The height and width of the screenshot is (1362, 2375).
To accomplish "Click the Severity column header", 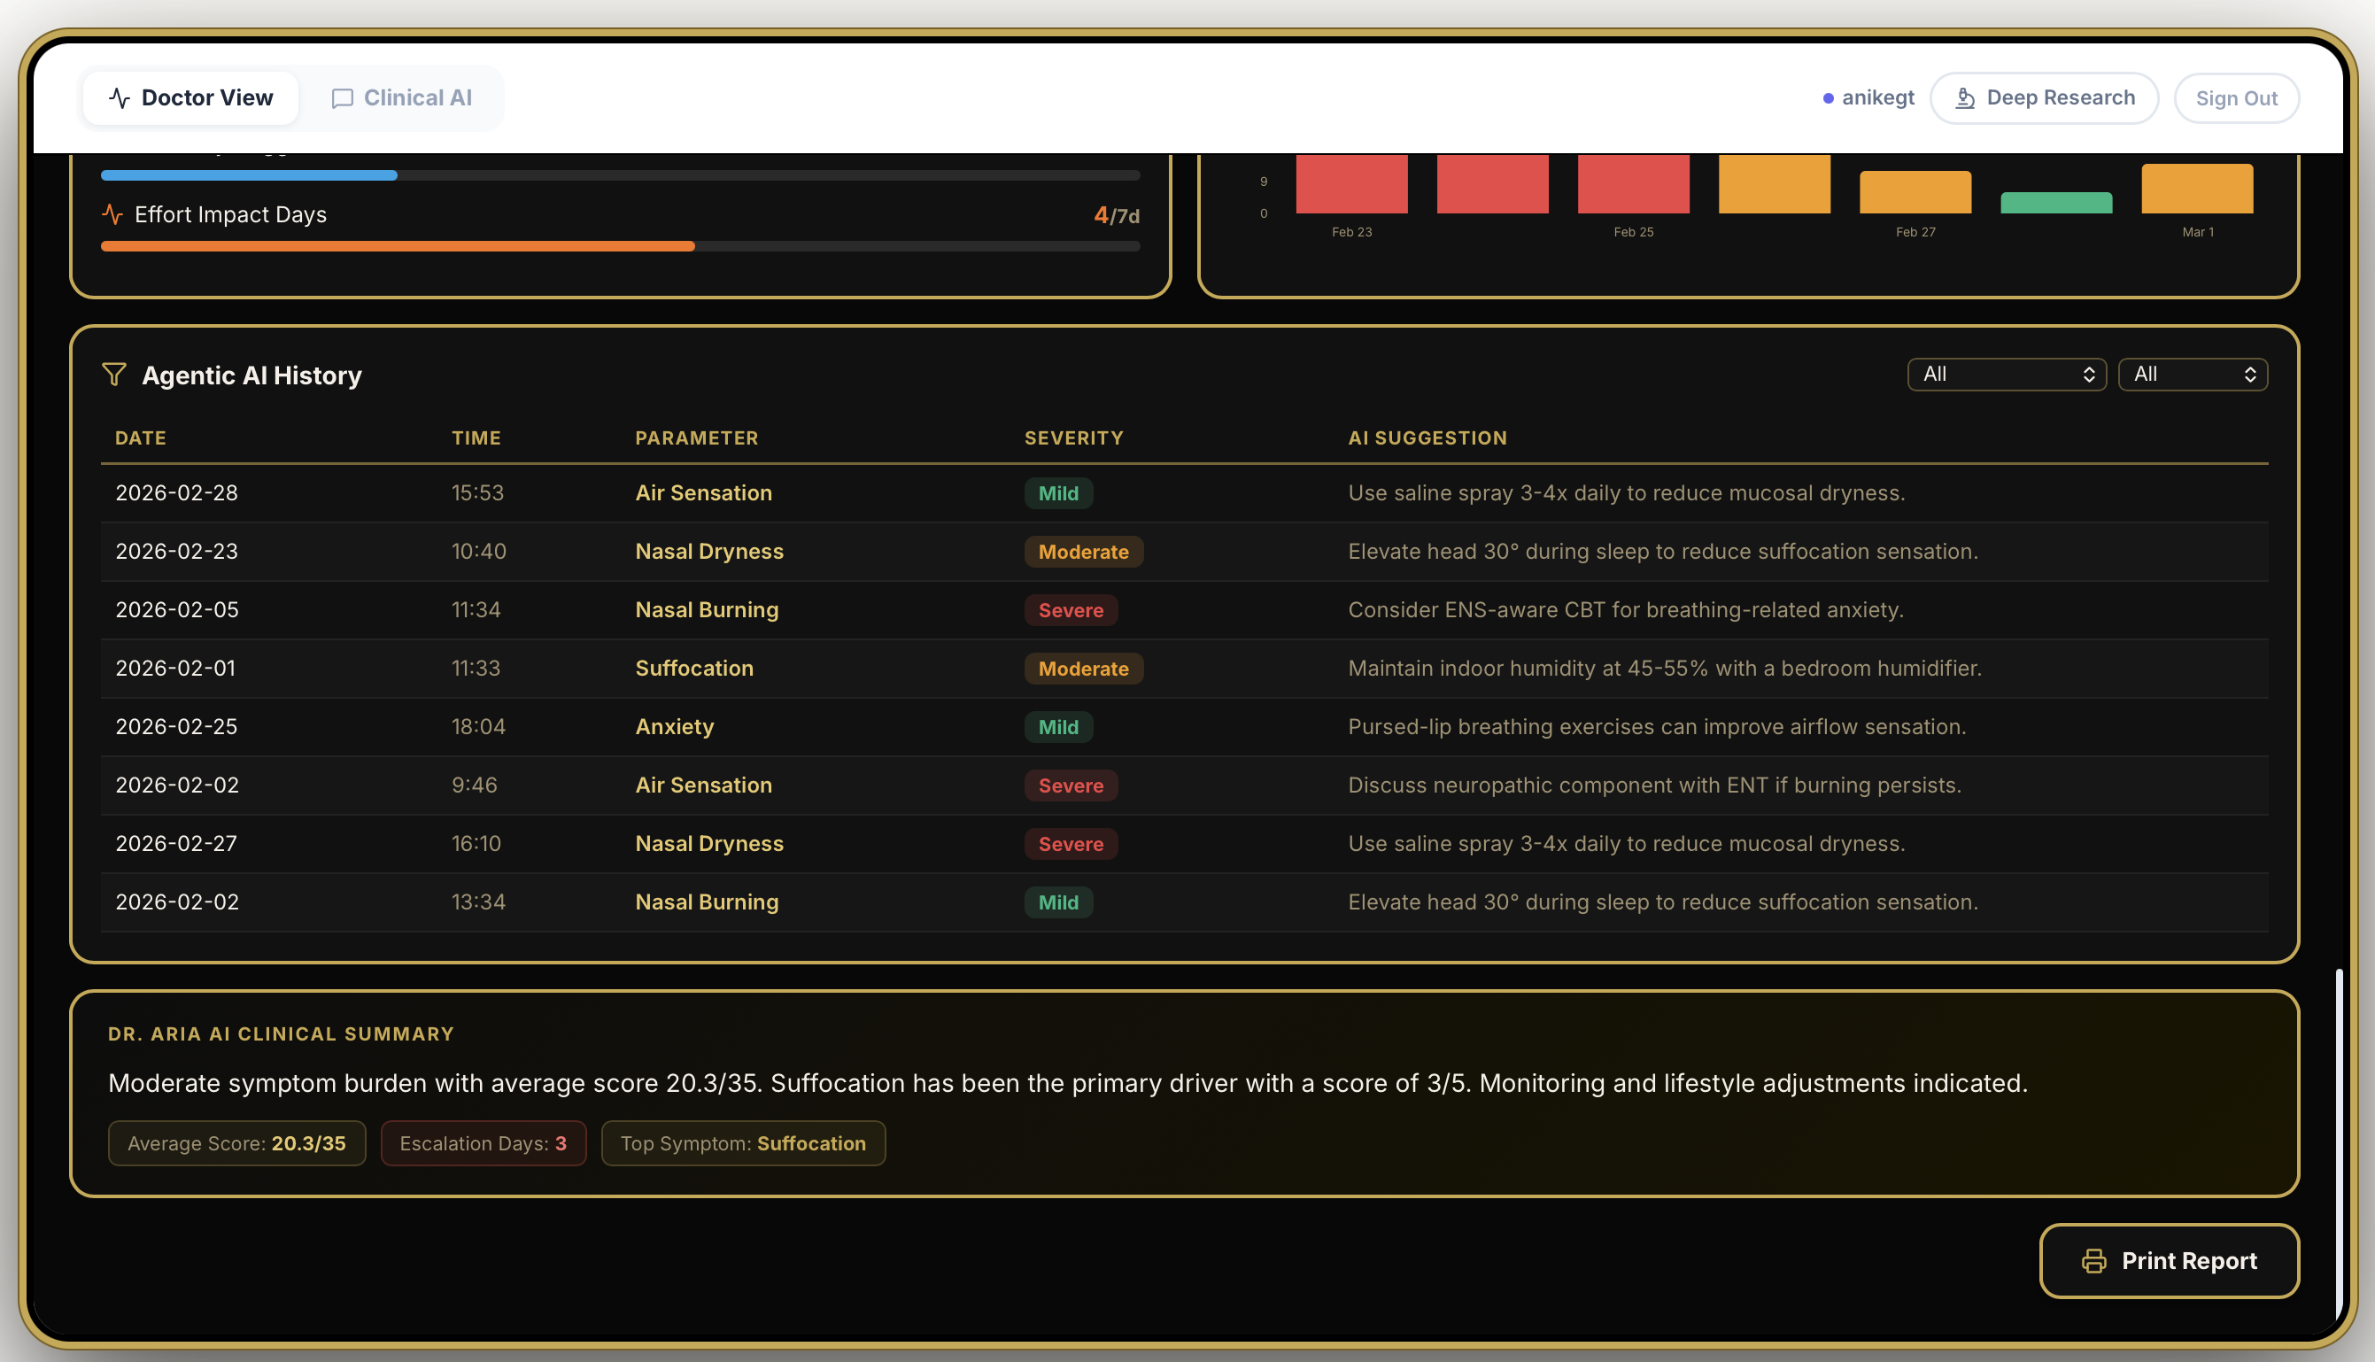I will pyautogui.click(x=1073, y=437).
